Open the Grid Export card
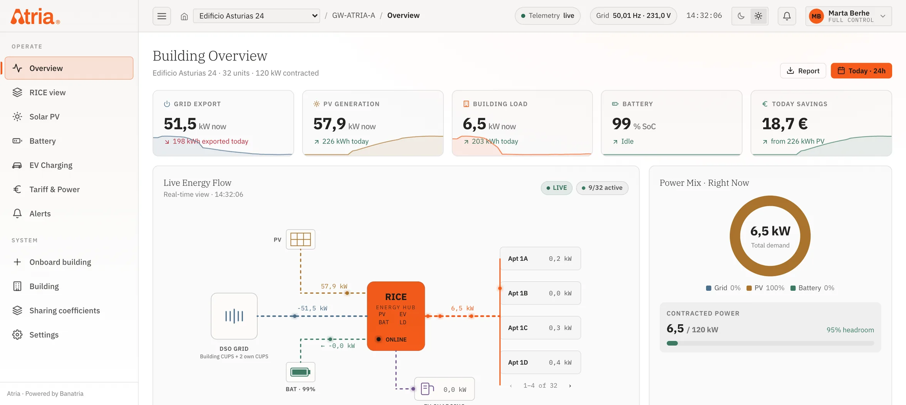 pyautogui.click(x=223, y=123)
